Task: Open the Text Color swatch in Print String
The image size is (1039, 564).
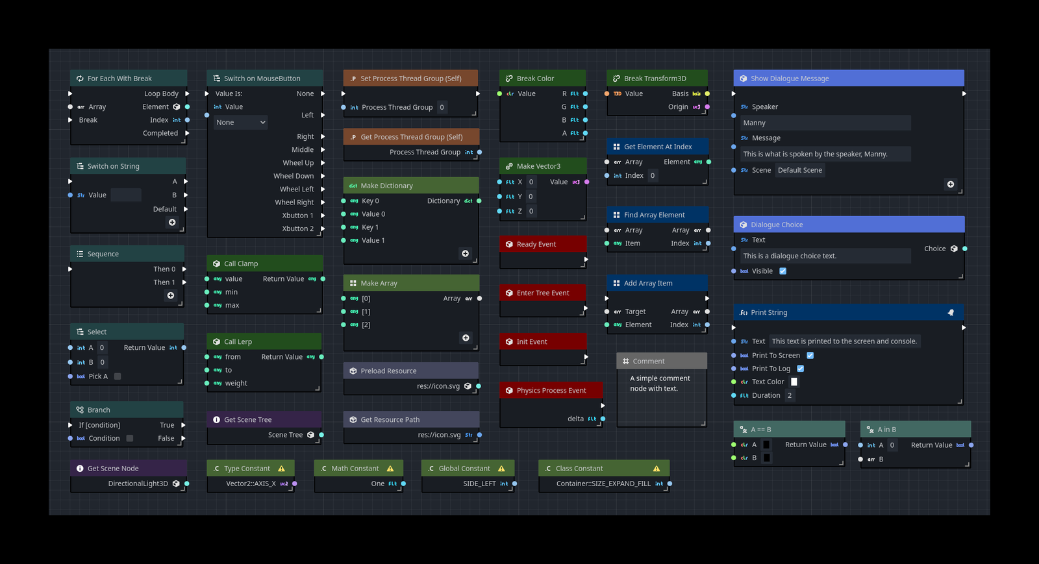Action: (x=794, y=382)
